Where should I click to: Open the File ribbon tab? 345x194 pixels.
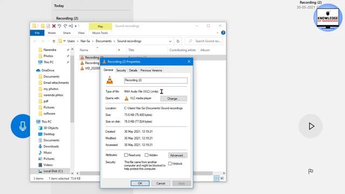click(x=37, y=33)
